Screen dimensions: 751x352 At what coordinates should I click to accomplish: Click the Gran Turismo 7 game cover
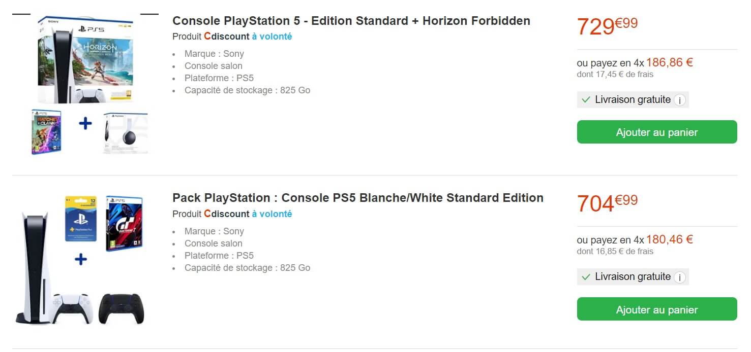(124, 224)
